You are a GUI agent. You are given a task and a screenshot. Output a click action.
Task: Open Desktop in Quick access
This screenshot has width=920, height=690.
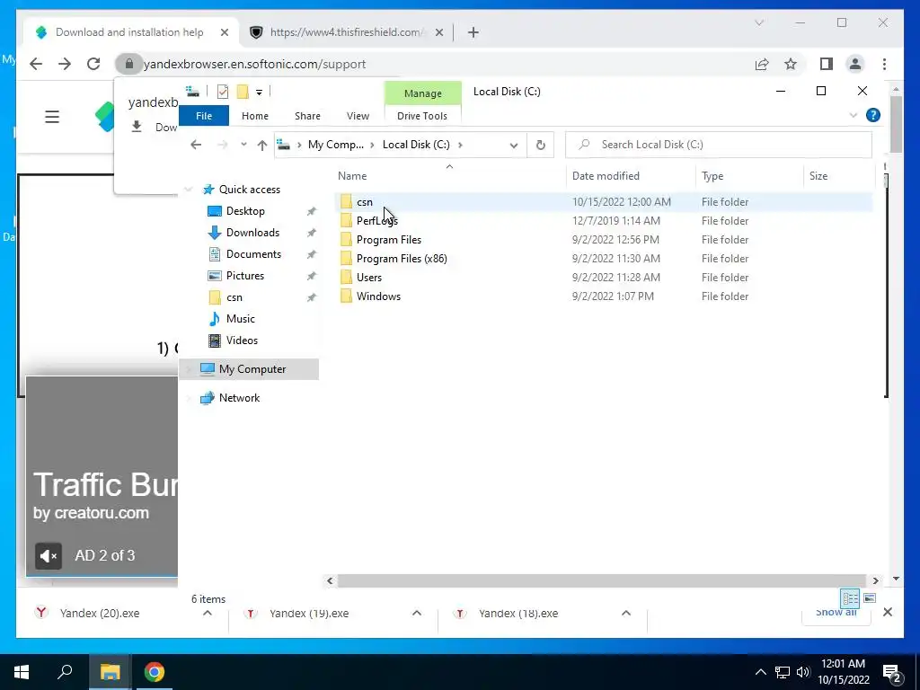[245, 210]
